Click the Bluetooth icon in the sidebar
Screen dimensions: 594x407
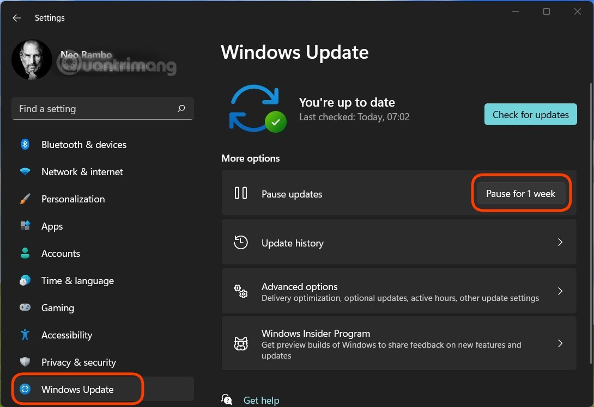(25, 144)
